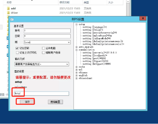Close the BIPS设置 dialog

click(x=143, y=18)
